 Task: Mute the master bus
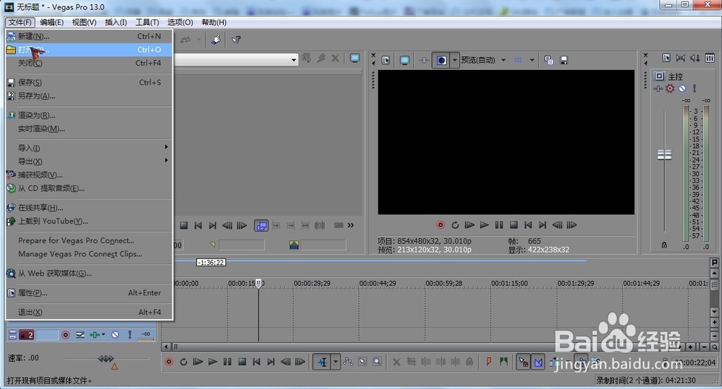click(x=682, y=88)
